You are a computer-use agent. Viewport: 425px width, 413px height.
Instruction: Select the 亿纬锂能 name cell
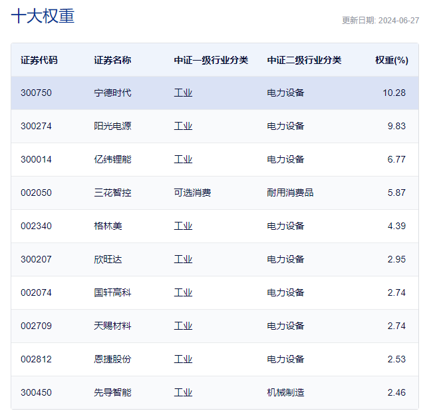pos(112,159)
